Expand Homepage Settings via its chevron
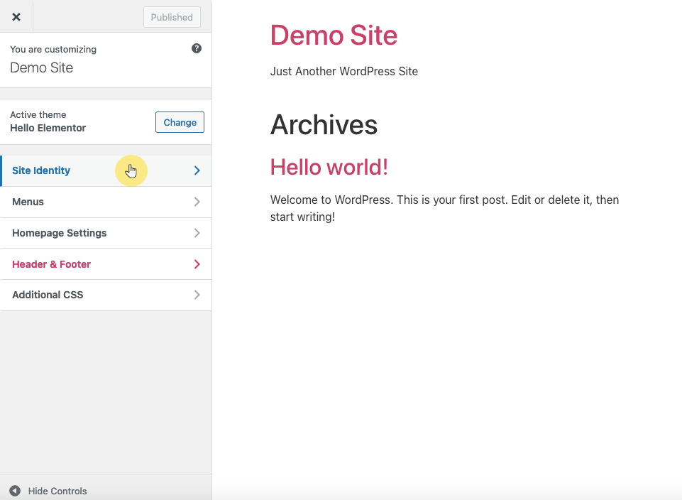The height and width of the screenshot is (500, 682). tap(197, 233)
